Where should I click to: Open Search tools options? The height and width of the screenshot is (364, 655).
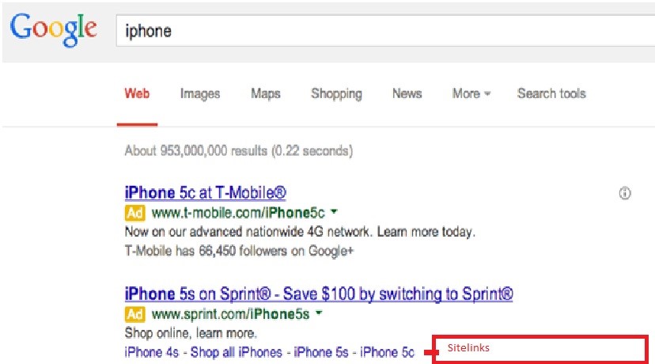coord(551,93)
